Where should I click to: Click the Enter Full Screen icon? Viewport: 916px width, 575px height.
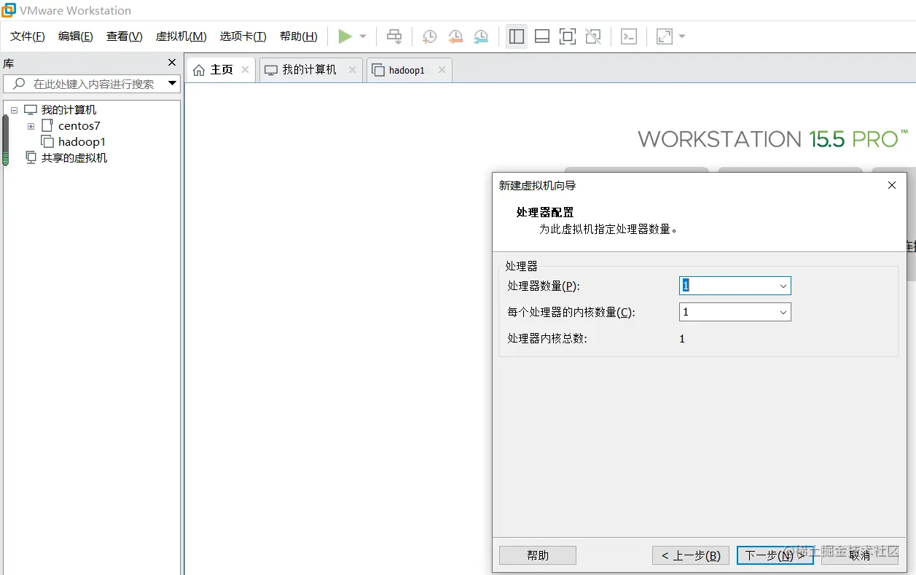pyautogui.click(x=568, y=36)
